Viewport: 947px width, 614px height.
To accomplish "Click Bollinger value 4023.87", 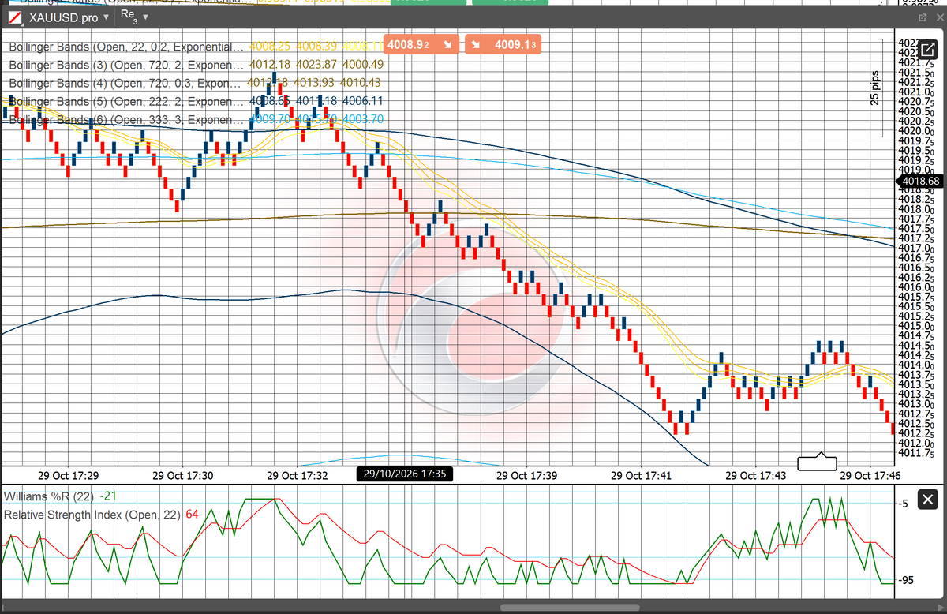I will click(x=316, y=65).
